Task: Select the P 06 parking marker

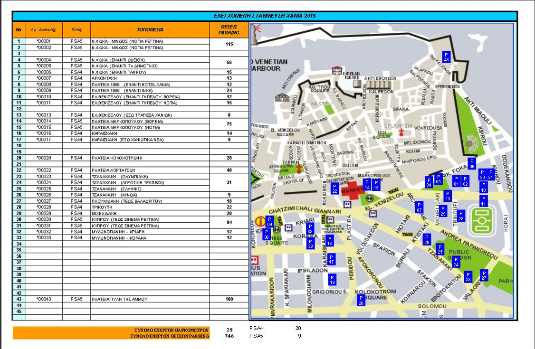Action: [x=472, y=164]
